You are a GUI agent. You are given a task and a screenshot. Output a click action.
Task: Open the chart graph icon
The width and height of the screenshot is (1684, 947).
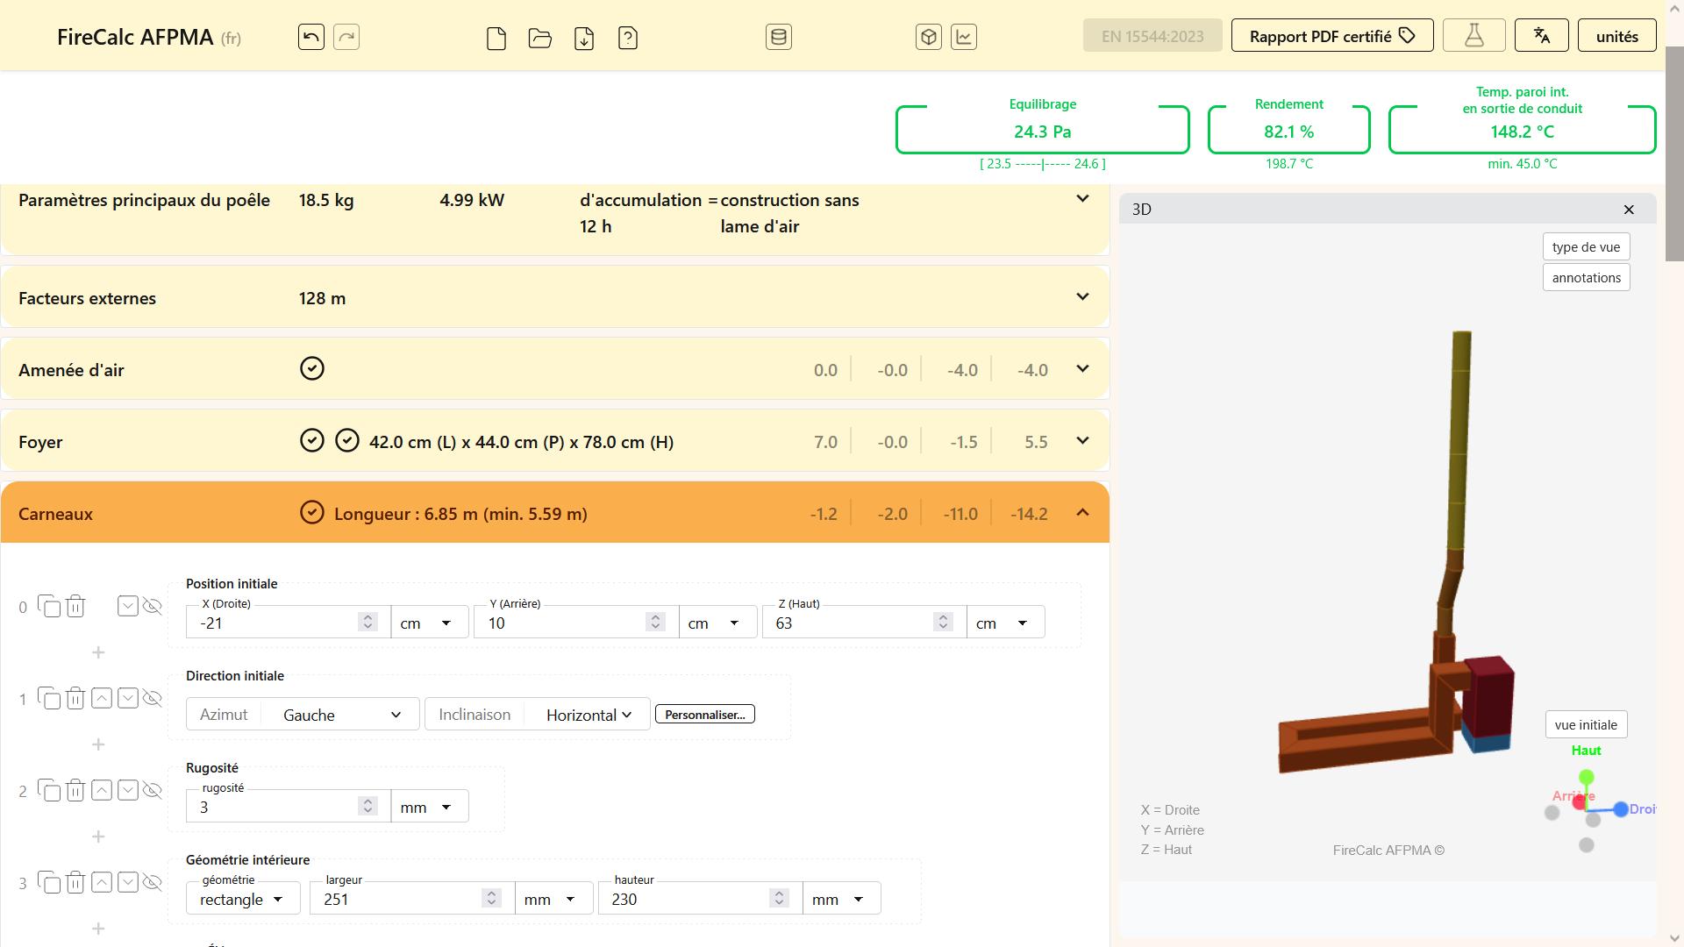964,37
